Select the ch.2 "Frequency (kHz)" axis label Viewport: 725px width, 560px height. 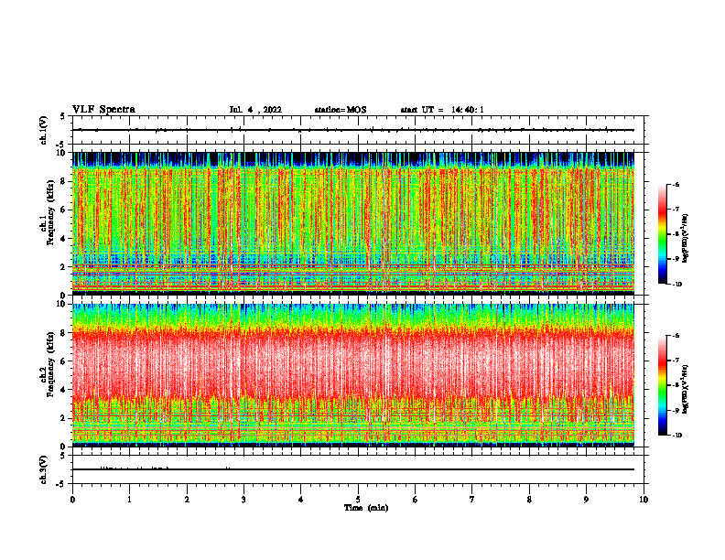point(51,364)
